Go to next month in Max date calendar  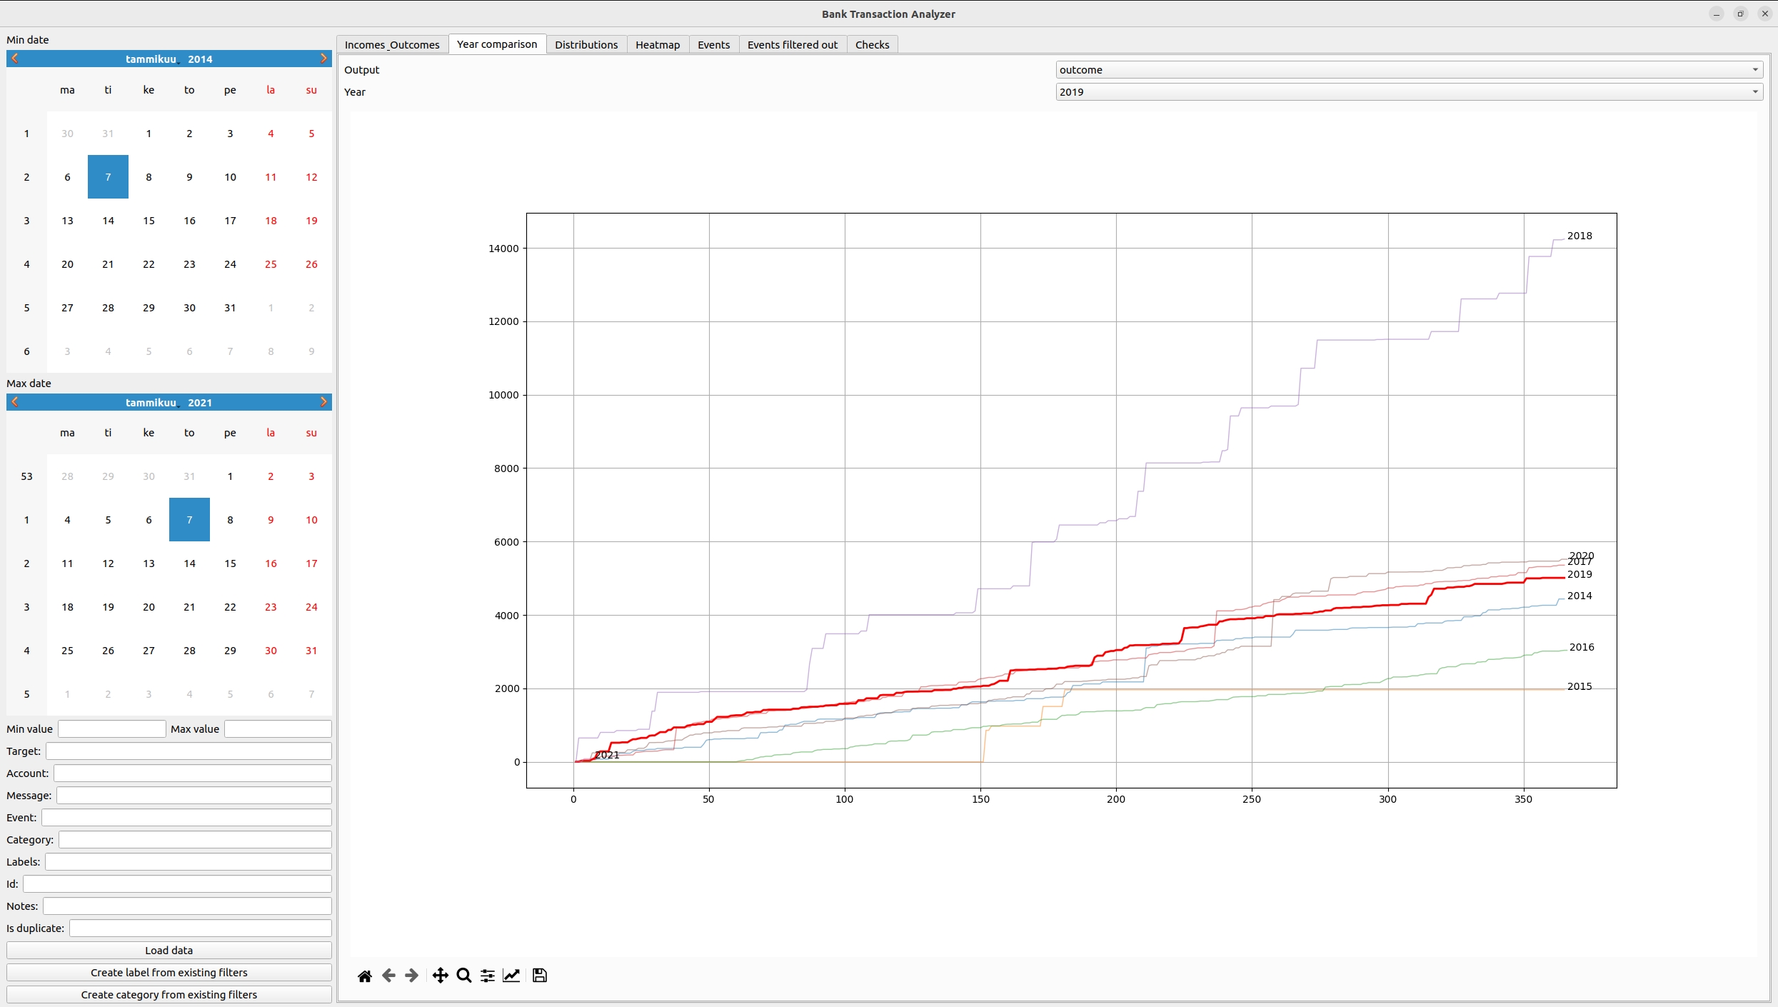(323, 402)
